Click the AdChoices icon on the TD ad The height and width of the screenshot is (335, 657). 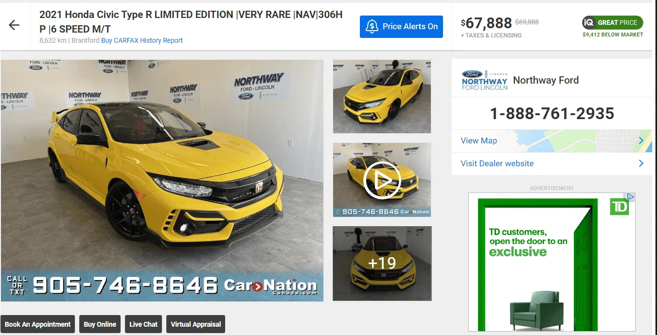[631, 197]
